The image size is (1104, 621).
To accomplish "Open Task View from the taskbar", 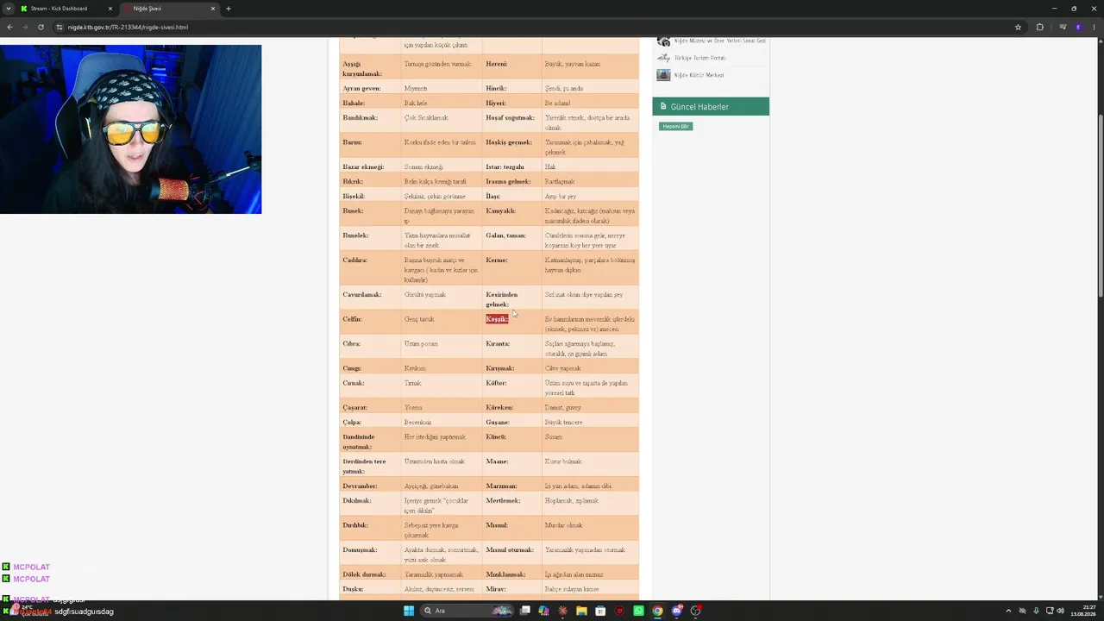I will click(x=524, y=611).
